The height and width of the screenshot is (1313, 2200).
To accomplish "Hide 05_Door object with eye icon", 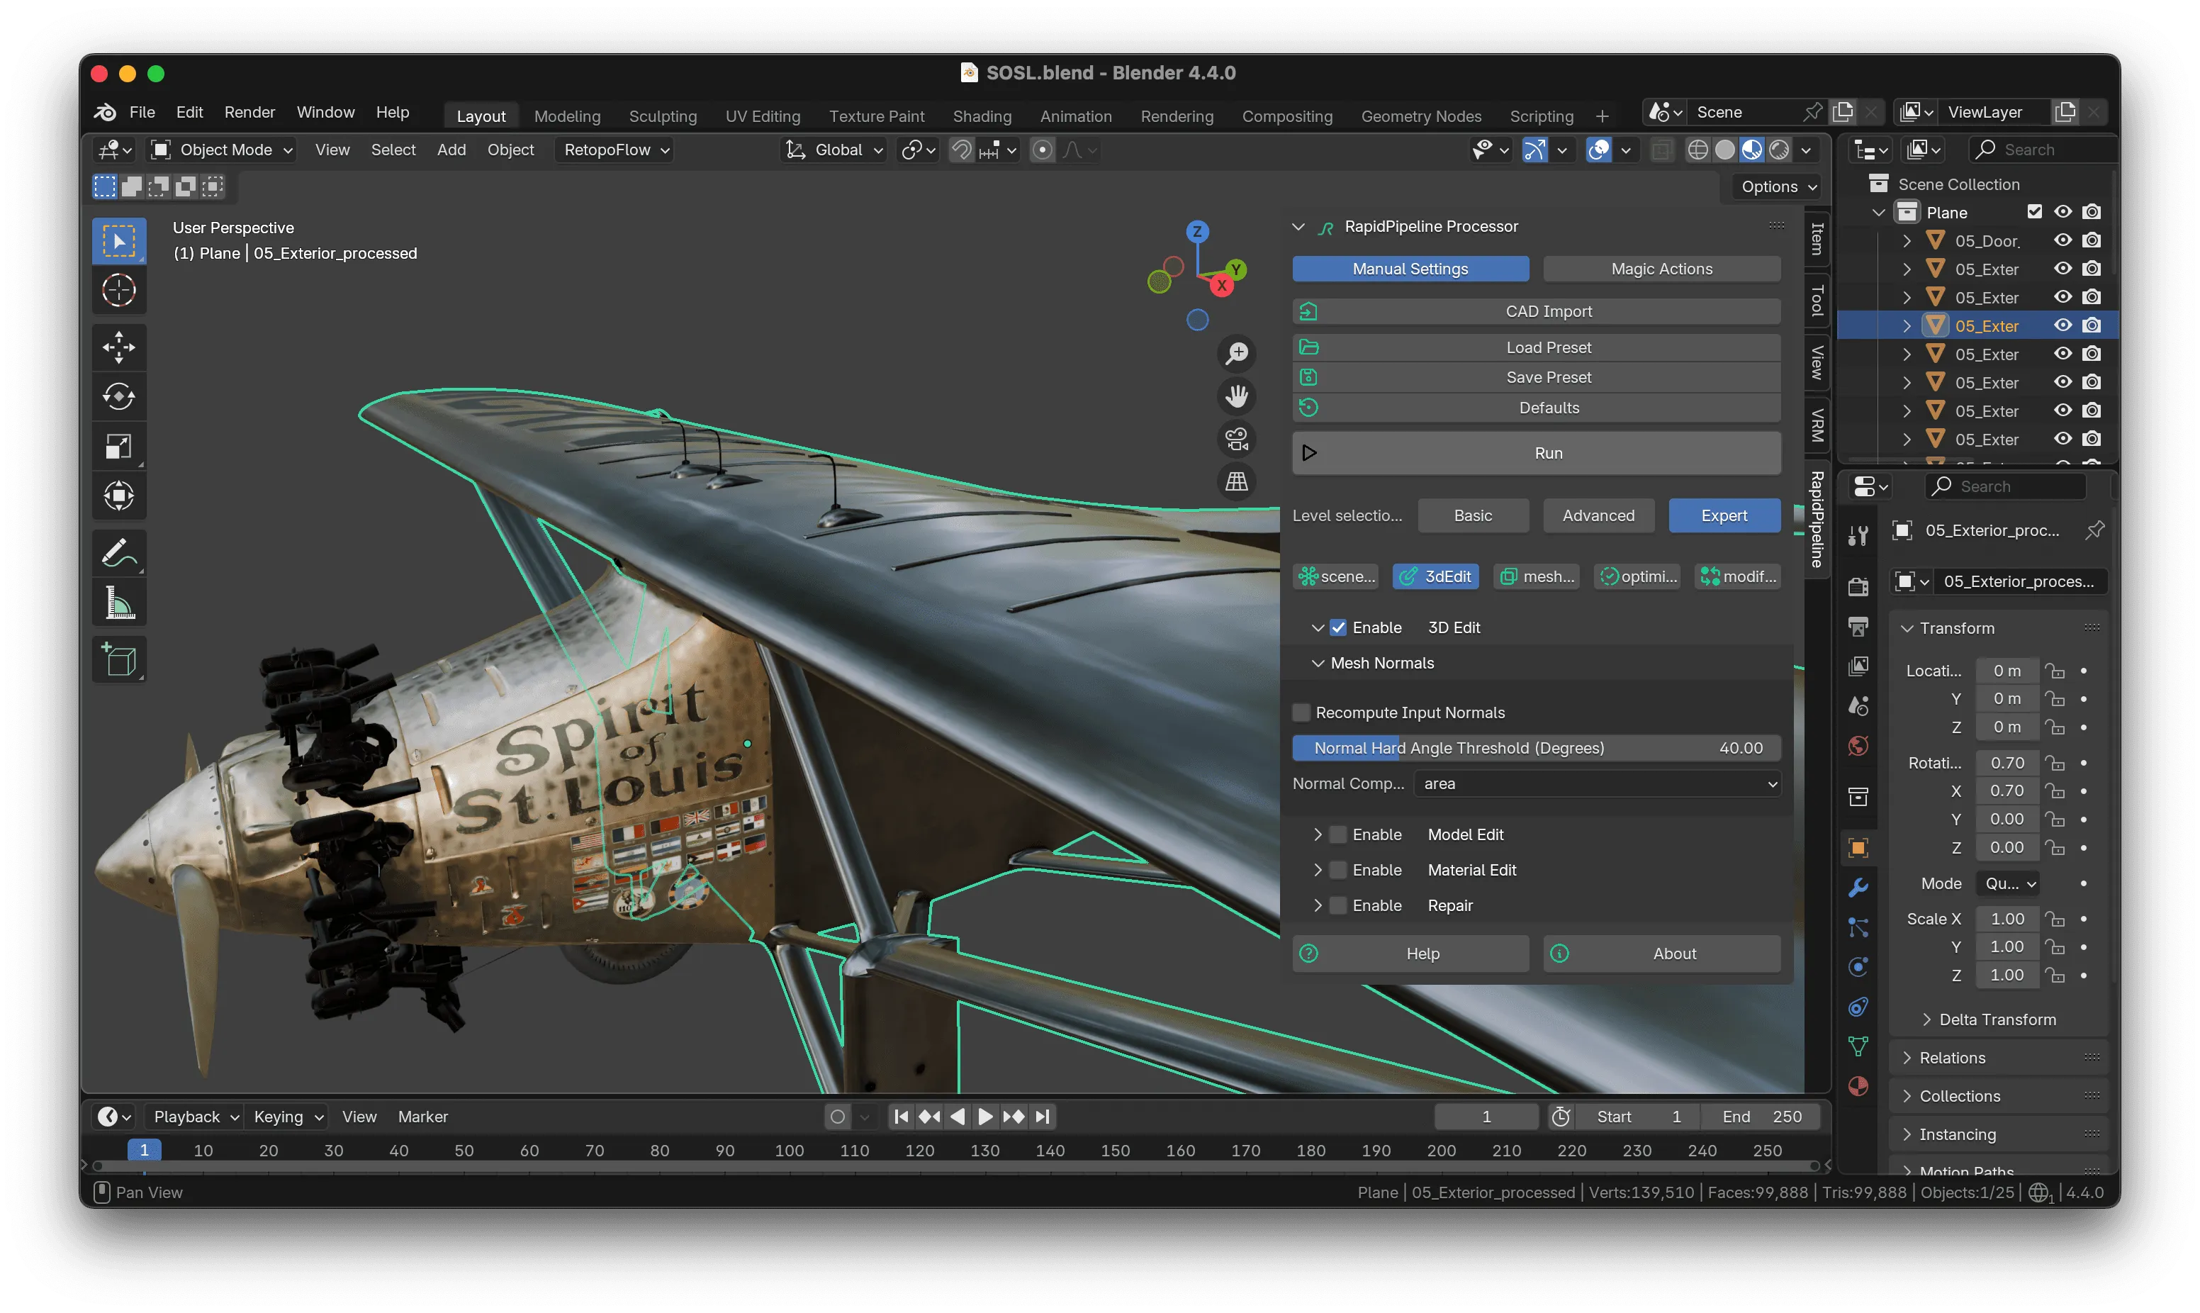I will click(x=2062, y=240).
